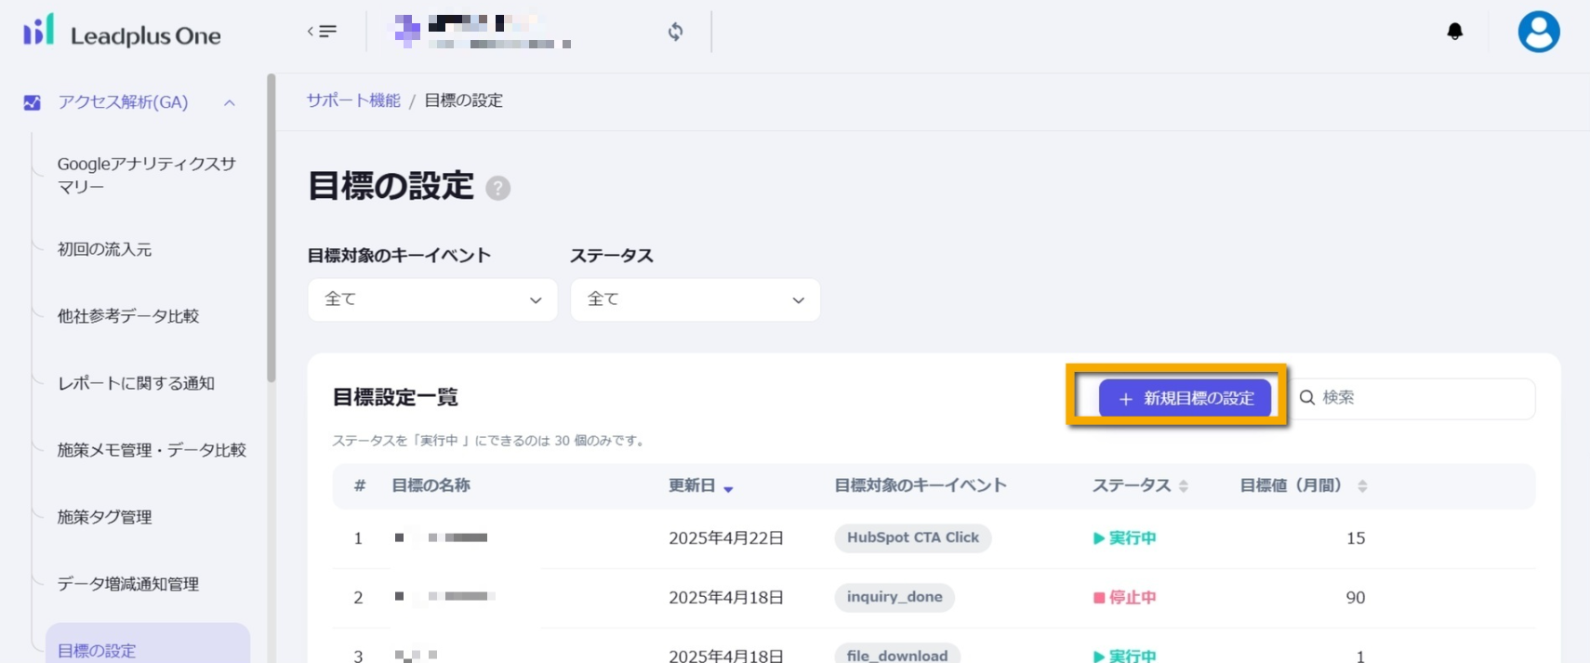Click the 新規目標の設定 button
1590x663 pixels.
pyautogui.click(x=1185, y=398)
